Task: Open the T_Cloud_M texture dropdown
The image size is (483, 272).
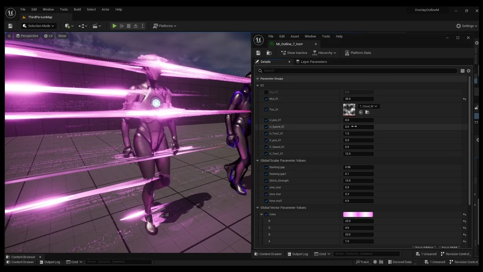Action: pos(368,106)
